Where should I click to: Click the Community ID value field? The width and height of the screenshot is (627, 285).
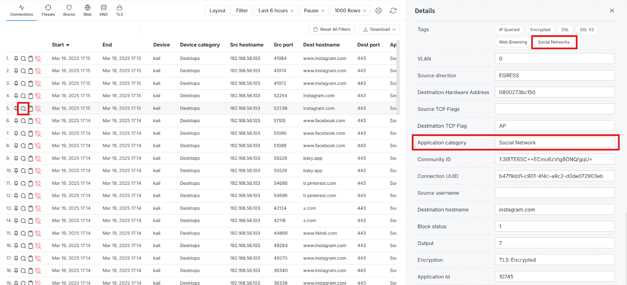pyautogui.click(x=555, y=159)
